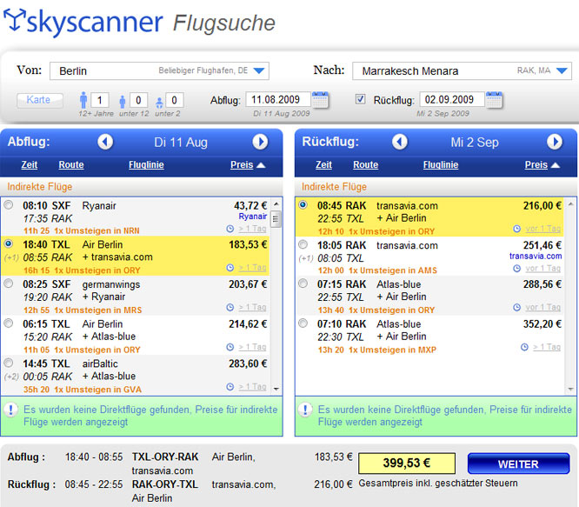Click the info icon in Rückflug notice

click(305, 410)
